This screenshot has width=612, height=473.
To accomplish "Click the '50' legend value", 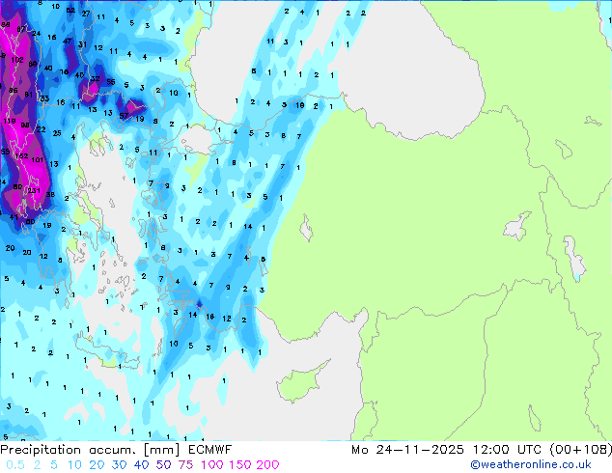I will click(163, 465).
